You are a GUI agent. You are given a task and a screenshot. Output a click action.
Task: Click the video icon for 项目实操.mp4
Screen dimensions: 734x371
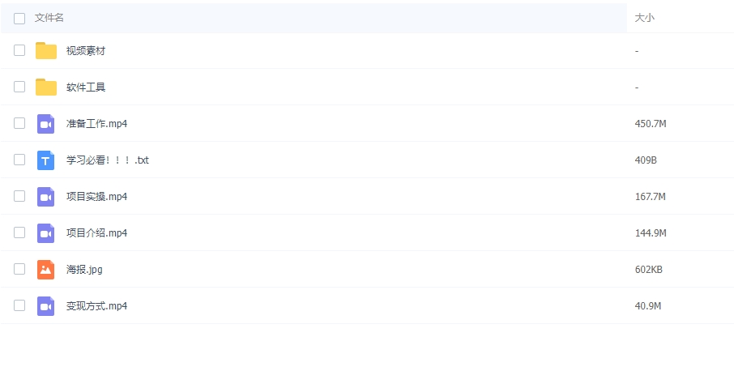click(46, 197)
